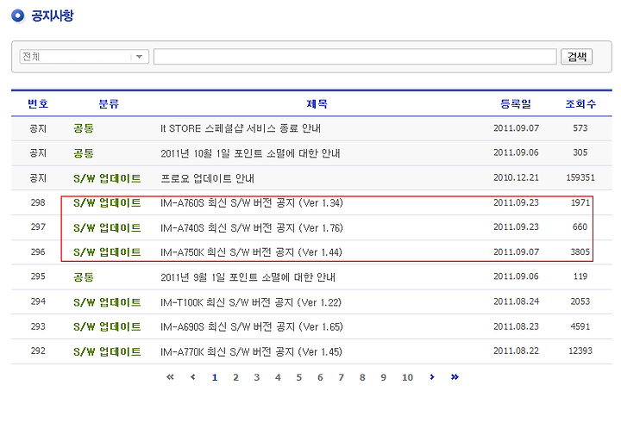
Task: Go to next page arrow icon
Action: point(432,377)
